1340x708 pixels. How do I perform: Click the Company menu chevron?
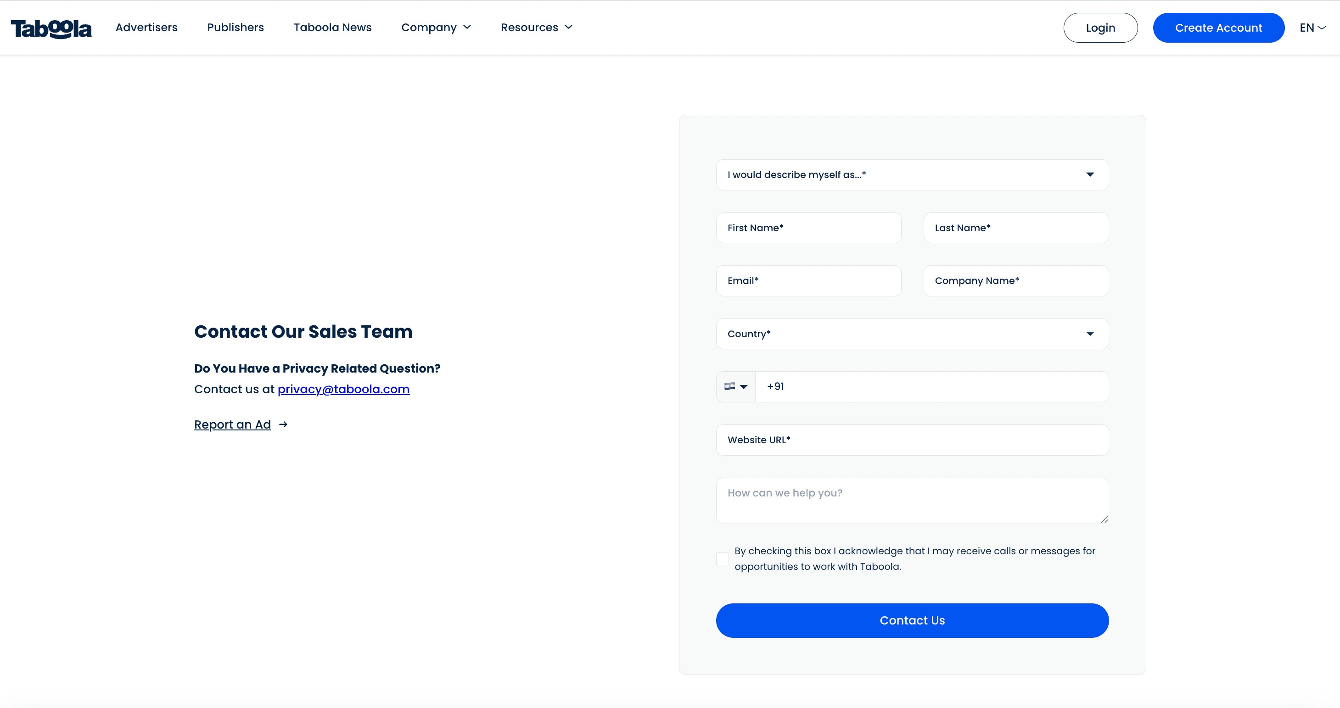click(467, 27)
